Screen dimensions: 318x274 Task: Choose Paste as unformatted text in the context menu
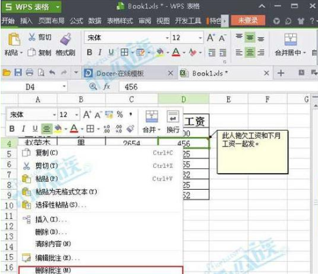click(x=100, y=192)
